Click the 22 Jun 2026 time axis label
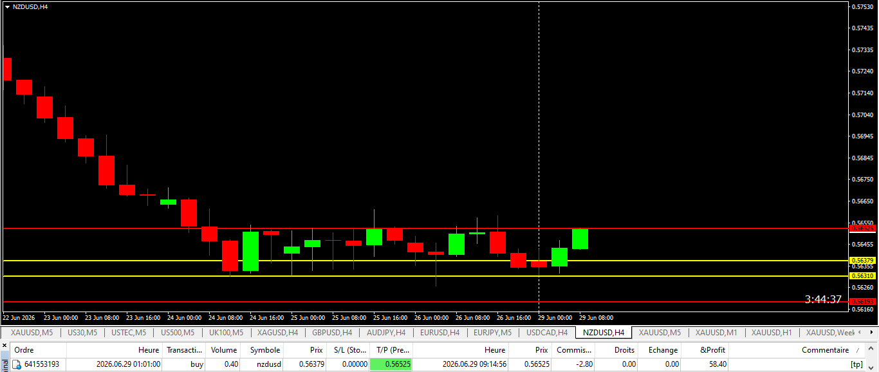The image size is (879, 372). coord(19,317)
